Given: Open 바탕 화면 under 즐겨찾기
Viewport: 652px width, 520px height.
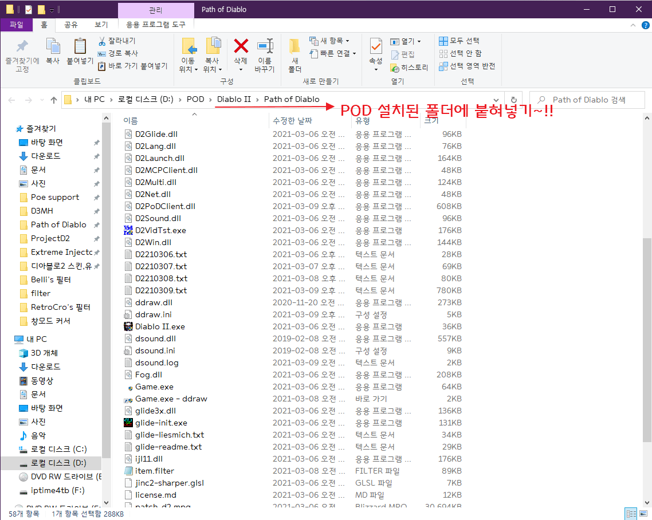Looking at the screenshot, I should tap(47, 142).
